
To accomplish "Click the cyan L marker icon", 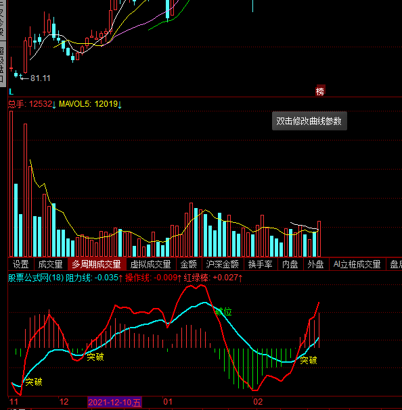I will (x=11, y=92).
